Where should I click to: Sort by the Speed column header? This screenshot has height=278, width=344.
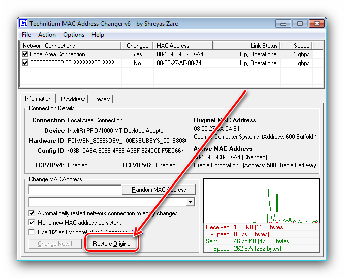[x=296, y=45]
